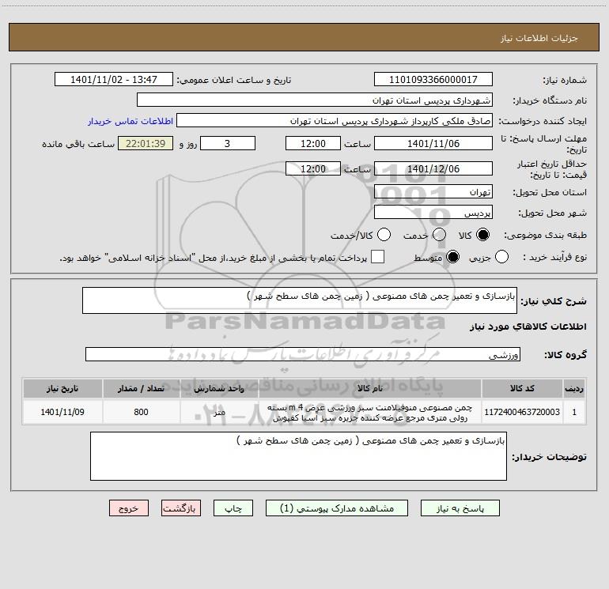Click the نام کالا column header
Screen dimensions: 609x589
tap(370, 389)
